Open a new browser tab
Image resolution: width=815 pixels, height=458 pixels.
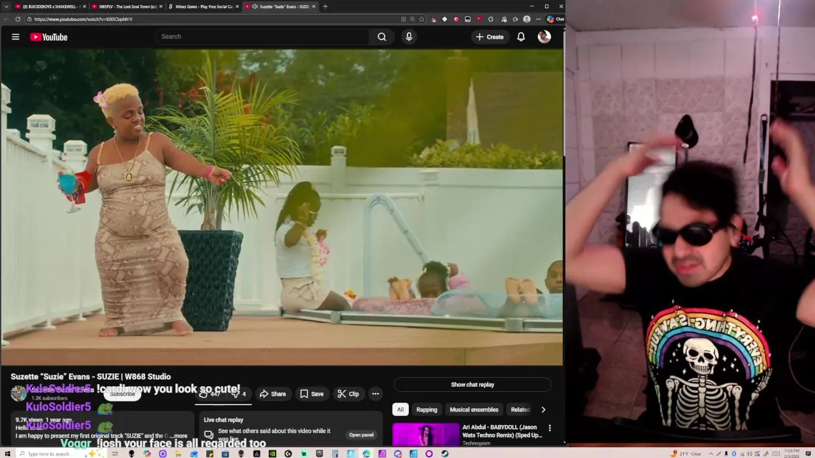[325, 6]
